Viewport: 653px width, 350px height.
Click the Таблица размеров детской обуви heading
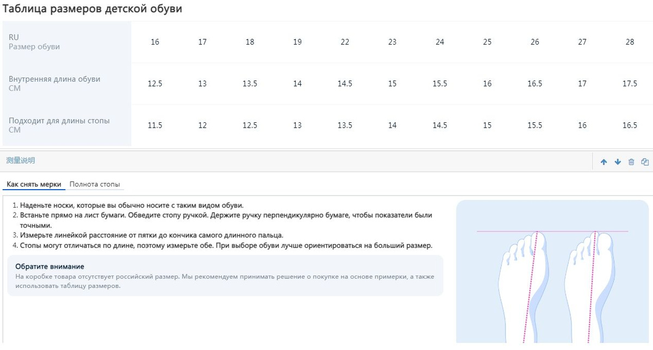(x=93, y=9)
